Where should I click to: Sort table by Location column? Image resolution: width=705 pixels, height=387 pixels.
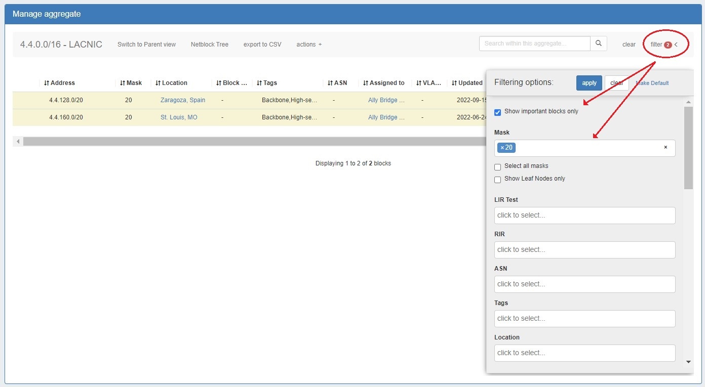171,83
